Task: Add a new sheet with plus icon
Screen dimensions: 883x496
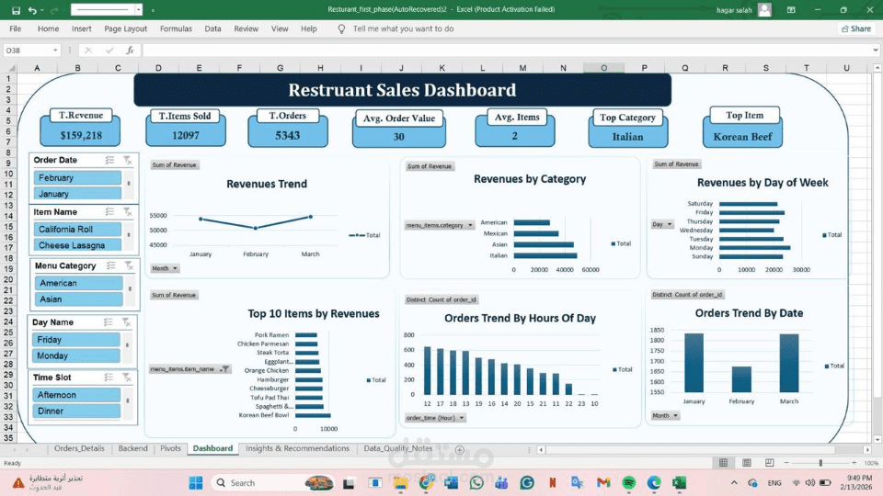Action: 460,449
